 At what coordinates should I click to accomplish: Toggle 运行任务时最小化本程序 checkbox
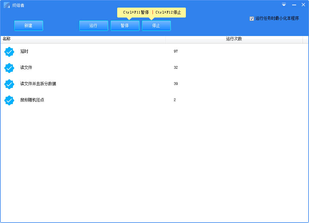tap(252, 19)
